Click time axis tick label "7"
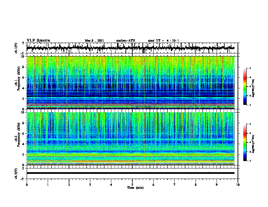The width and height of the screenshot is (268, 207). click(x=175, y=185)
